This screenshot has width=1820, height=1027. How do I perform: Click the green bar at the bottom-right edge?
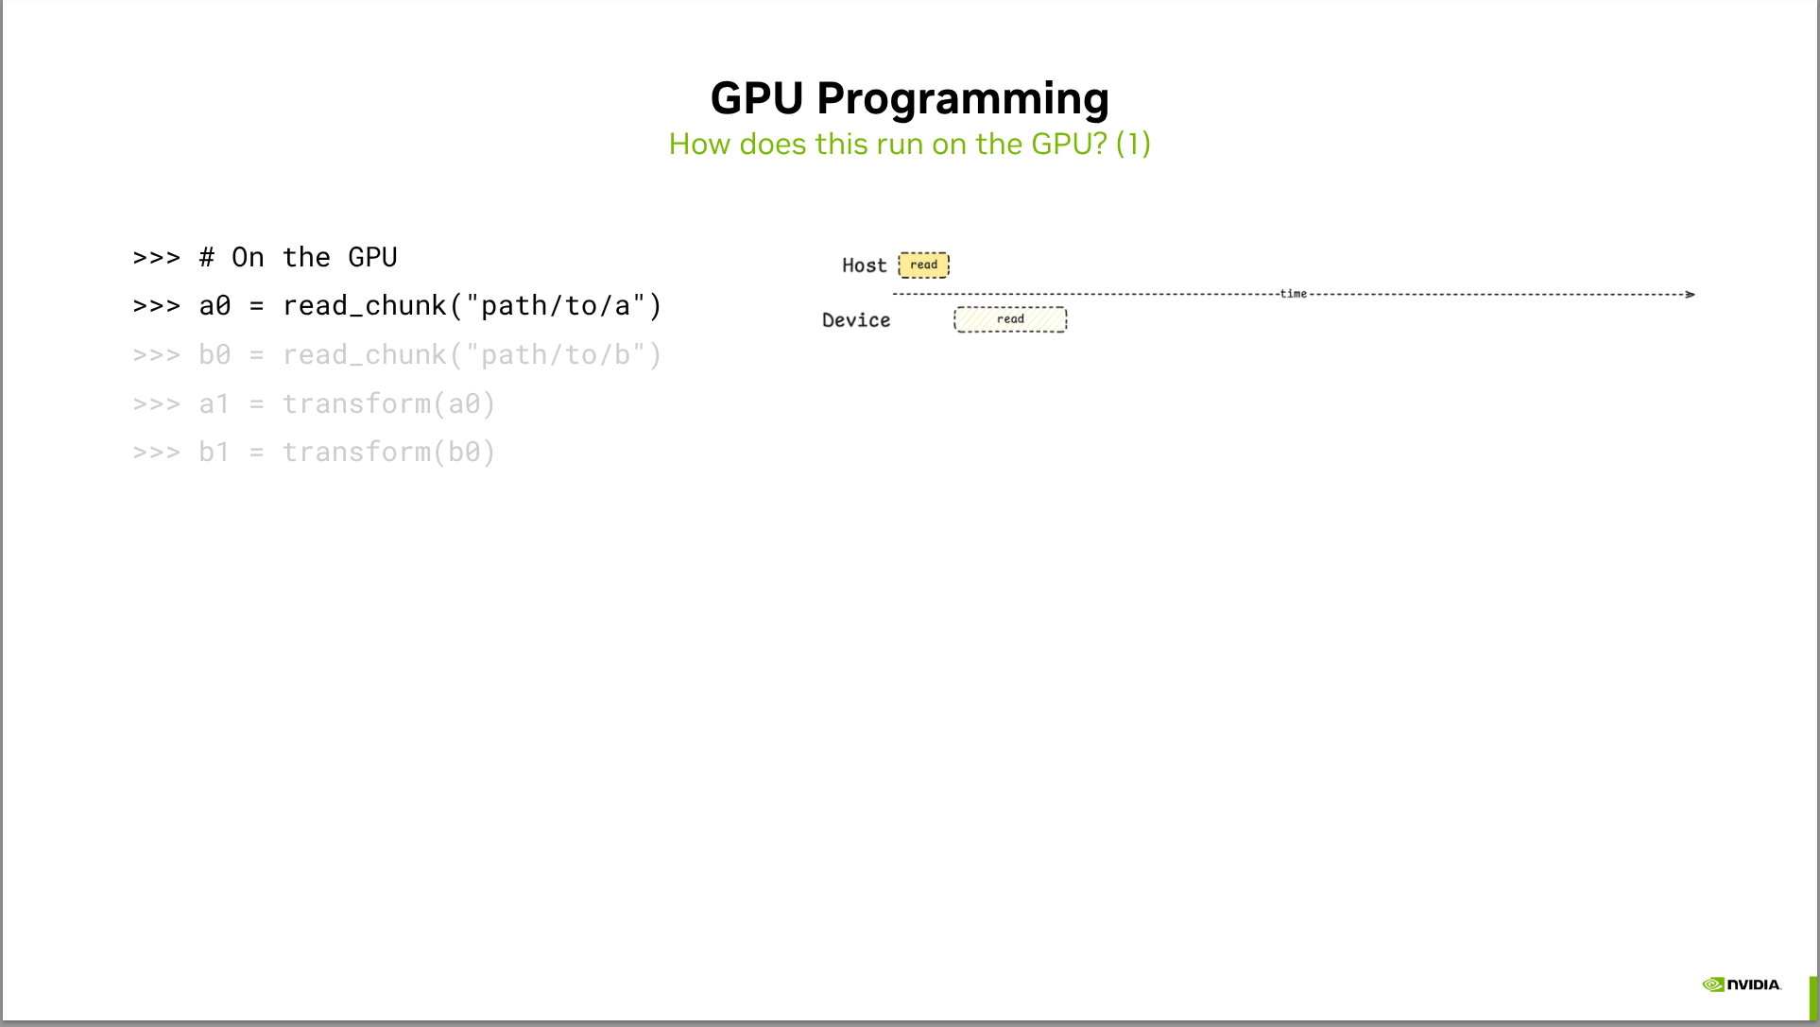(x=1813, y=998)
